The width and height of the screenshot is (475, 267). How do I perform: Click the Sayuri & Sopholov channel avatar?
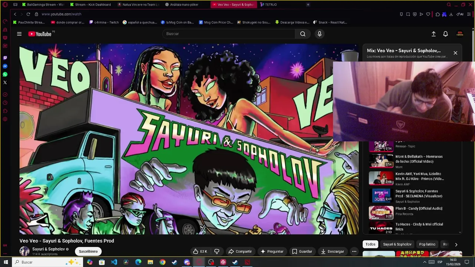click(24, 251)
